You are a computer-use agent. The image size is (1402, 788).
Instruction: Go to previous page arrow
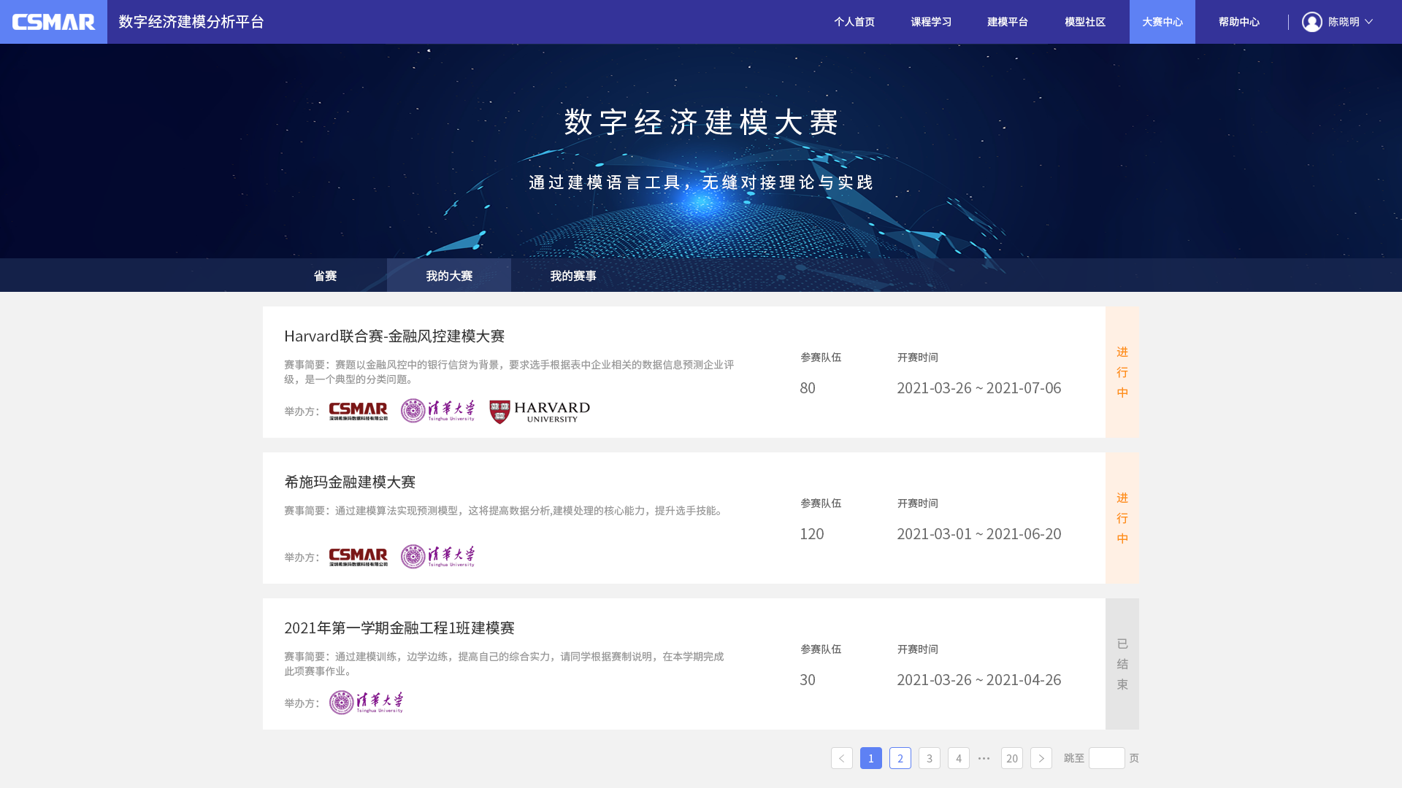[841, 758]
